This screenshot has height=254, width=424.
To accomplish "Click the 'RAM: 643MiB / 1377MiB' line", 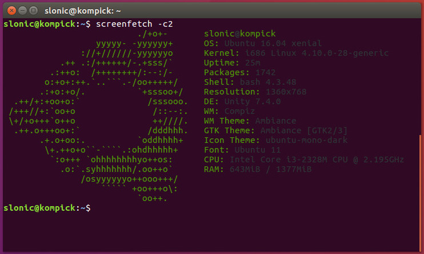I will point(258,169).
